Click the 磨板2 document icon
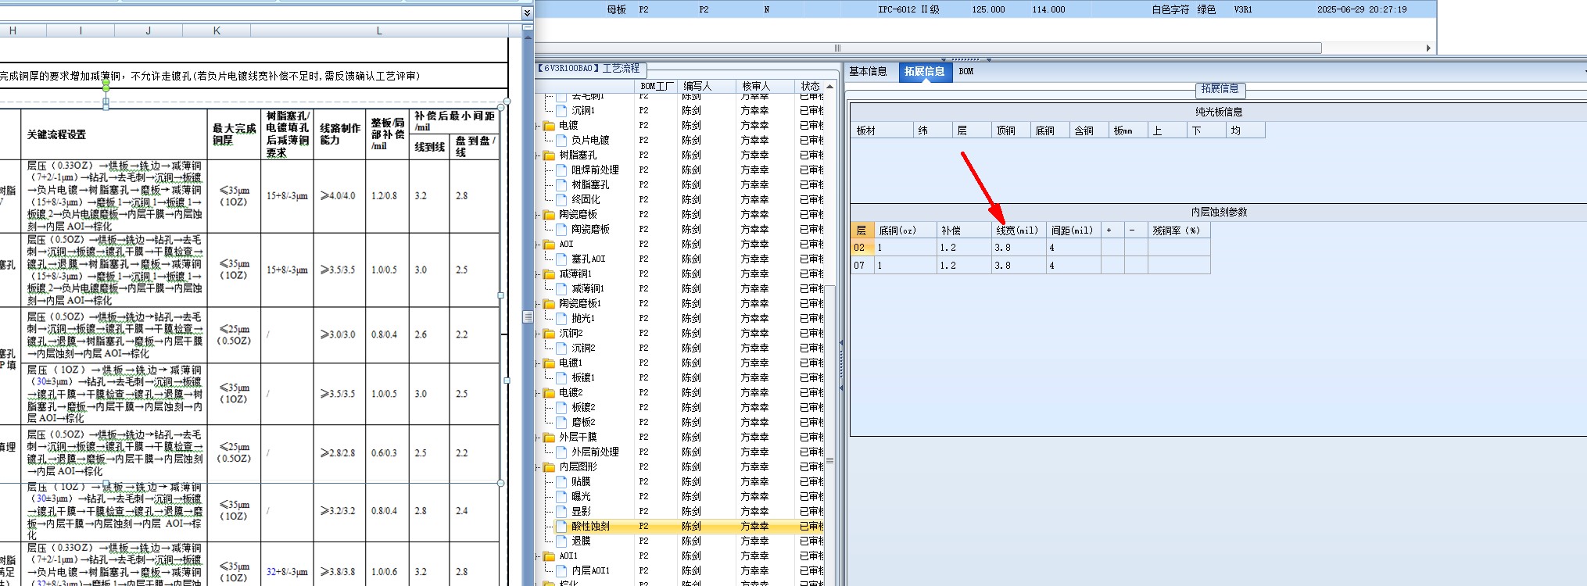1587x586 pixels. tap(561, 422)
